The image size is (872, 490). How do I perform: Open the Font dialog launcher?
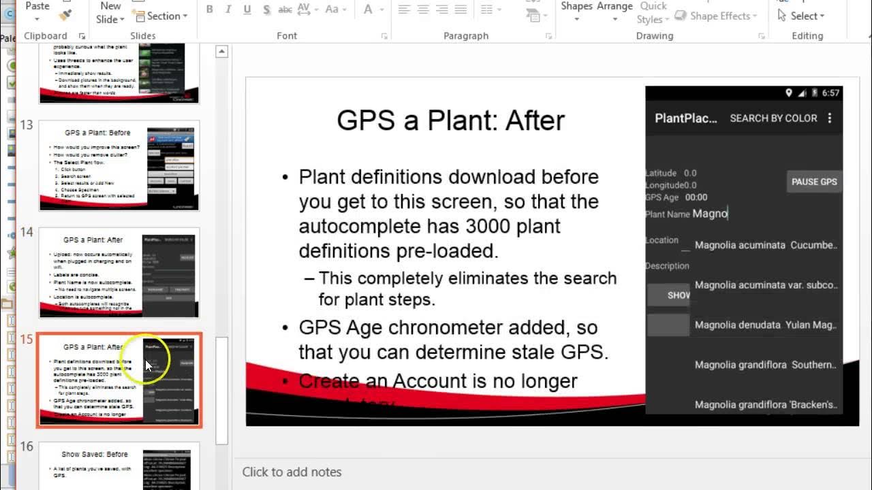tap(384, 36)
